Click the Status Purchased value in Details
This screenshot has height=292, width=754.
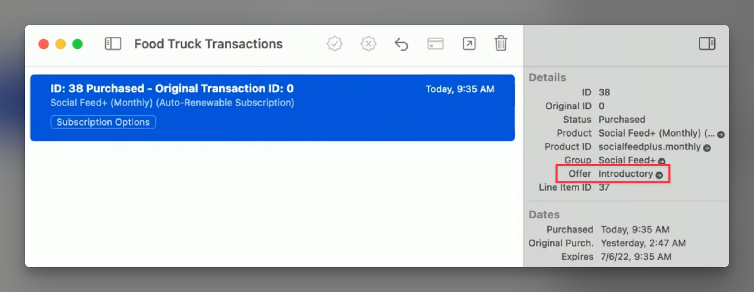622,120
